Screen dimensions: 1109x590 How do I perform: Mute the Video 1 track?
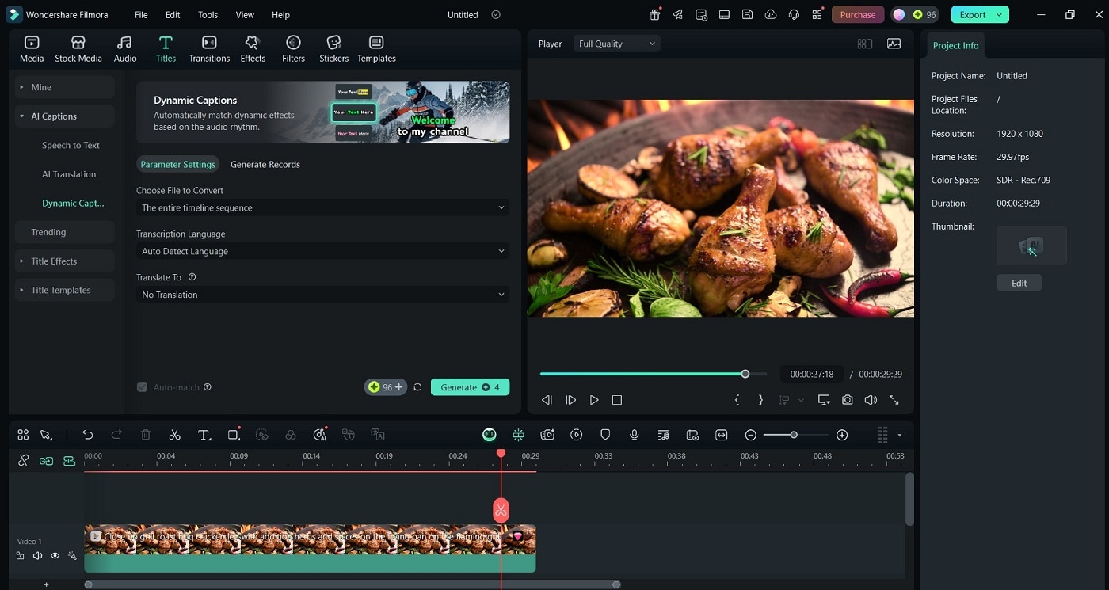click(x=37, y=556)
